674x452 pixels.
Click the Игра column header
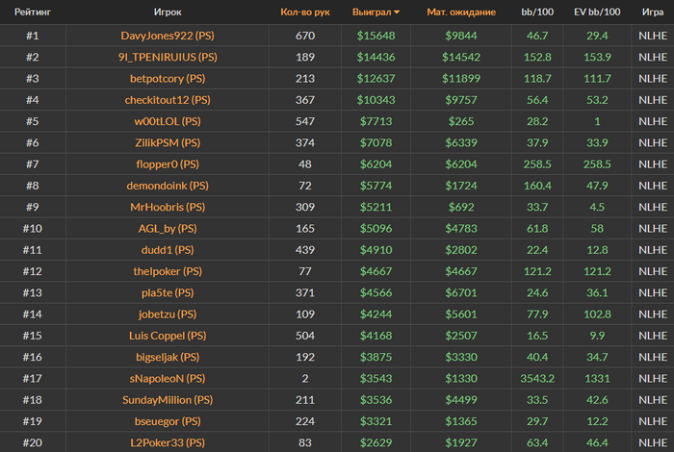(652, 13)
